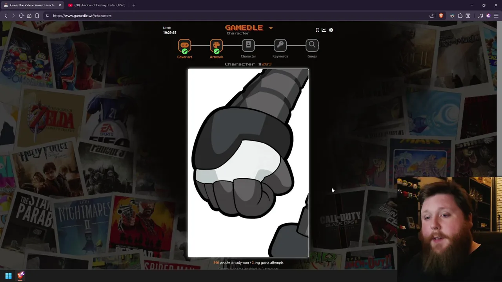Expand the Gamedle mode dropdown arrow

pyautogui.click(x=271, y=28)
